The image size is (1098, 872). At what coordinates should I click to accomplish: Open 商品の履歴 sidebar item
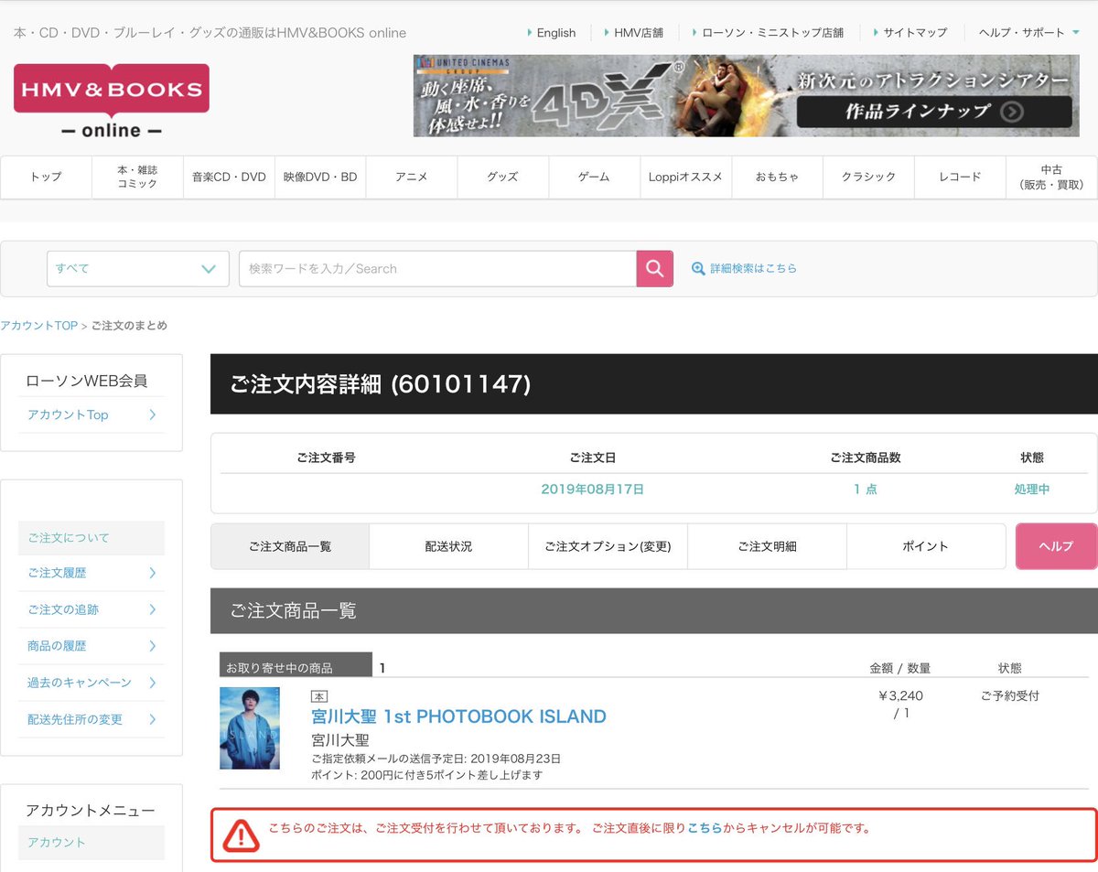click(91, 646)
